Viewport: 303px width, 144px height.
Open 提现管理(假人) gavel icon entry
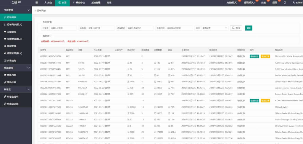[16, 53]
